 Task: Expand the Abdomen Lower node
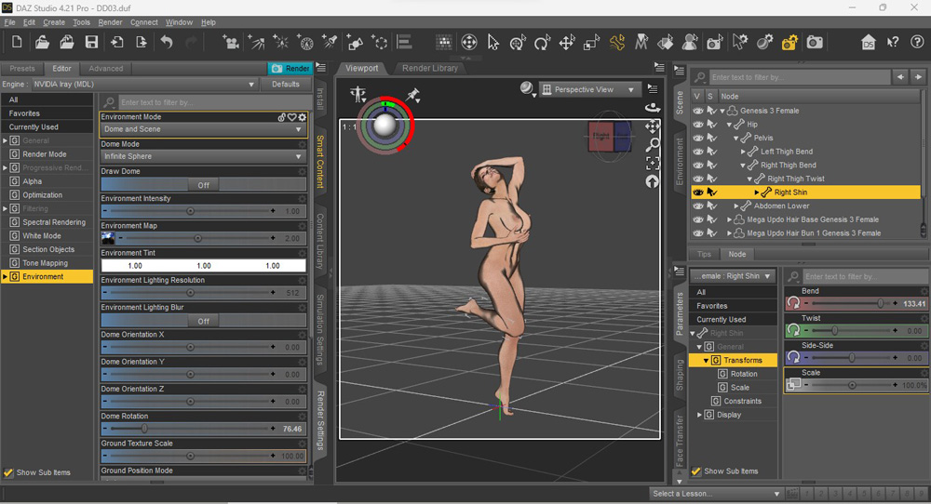pyautogui.click(x=736, y=206)
